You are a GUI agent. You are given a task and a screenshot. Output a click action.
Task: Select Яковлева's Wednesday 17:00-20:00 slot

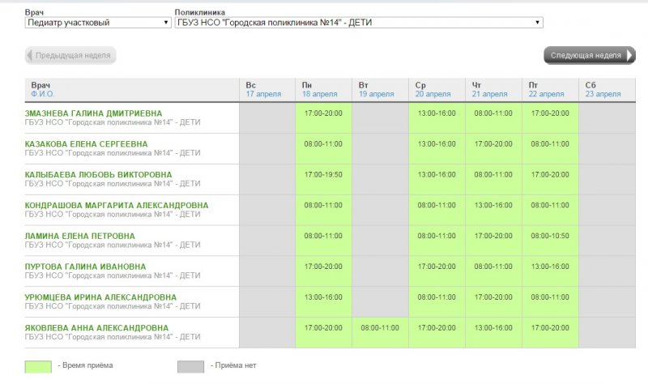coord(437,332)
